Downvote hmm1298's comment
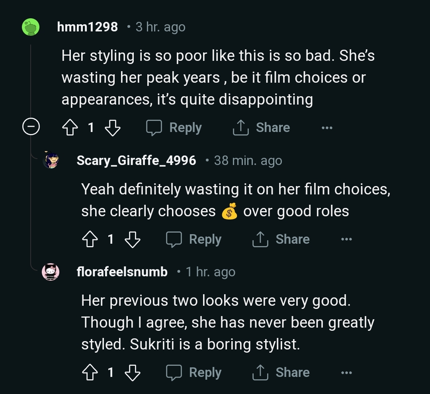 (112, 128)
